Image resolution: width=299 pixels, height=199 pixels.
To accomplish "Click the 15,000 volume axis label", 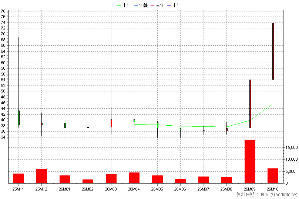I will (291, 147).
